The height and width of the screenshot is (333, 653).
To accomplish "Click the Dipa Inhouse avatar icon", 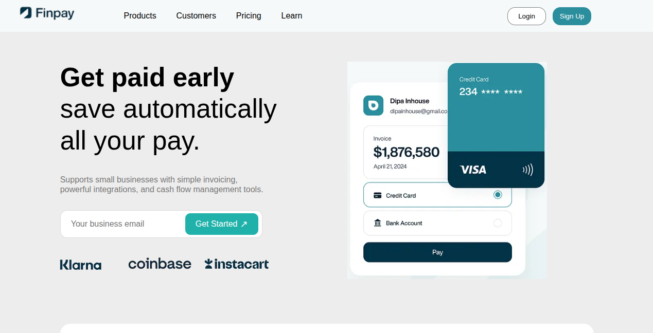I will tap(373, 105).
